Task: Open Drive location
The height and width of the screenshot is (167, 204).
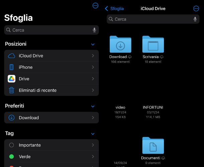Action: click(52, 78)
